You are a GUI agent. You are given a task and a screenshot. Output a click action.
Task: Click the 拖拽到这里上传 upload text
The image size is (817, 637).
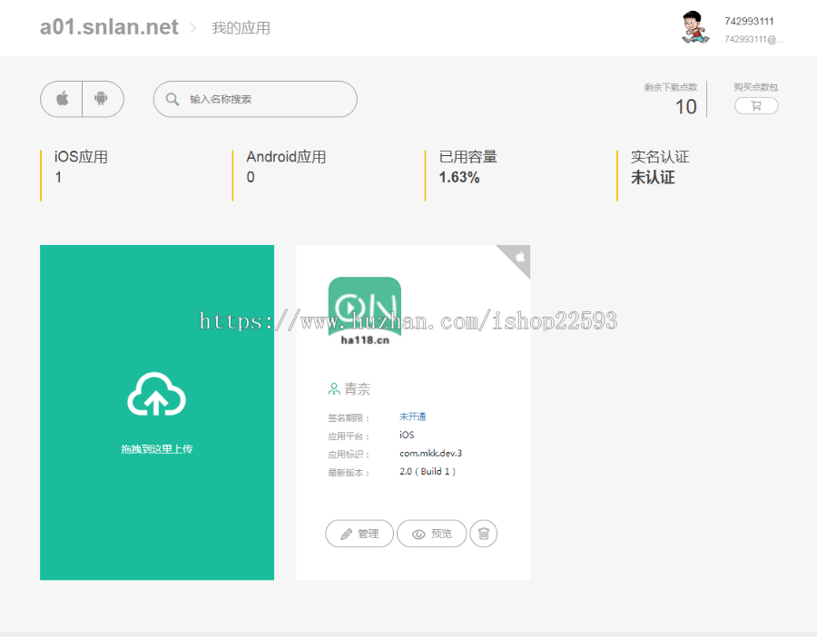(157, 449)
